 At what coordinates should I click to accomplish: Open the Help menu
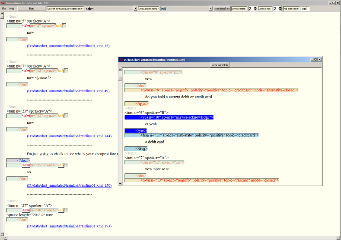(x=12, y=9)
